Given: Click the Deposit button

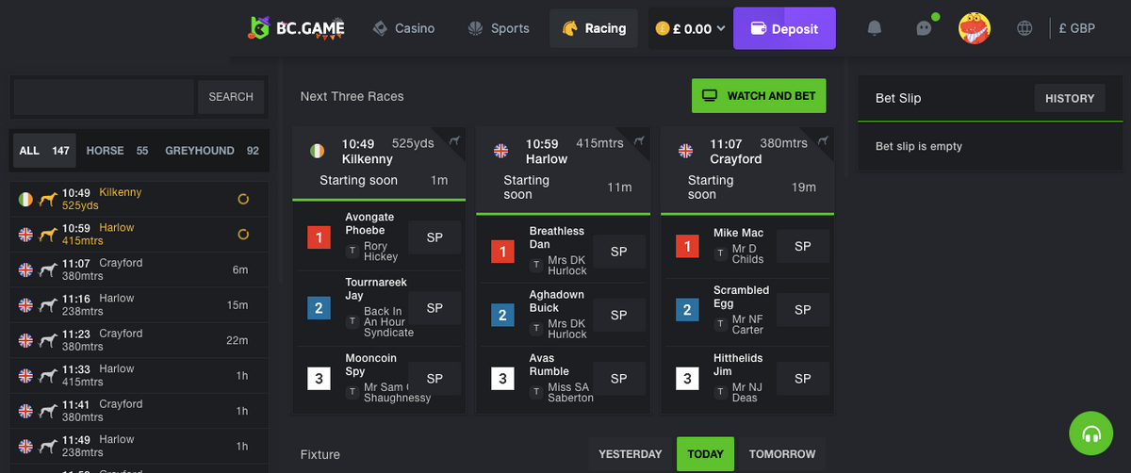Looking at the screenshot, I should 784,28.
